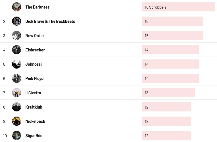
Task: Open Dick Brave & The Backbeats link
Action: point(50,21)
